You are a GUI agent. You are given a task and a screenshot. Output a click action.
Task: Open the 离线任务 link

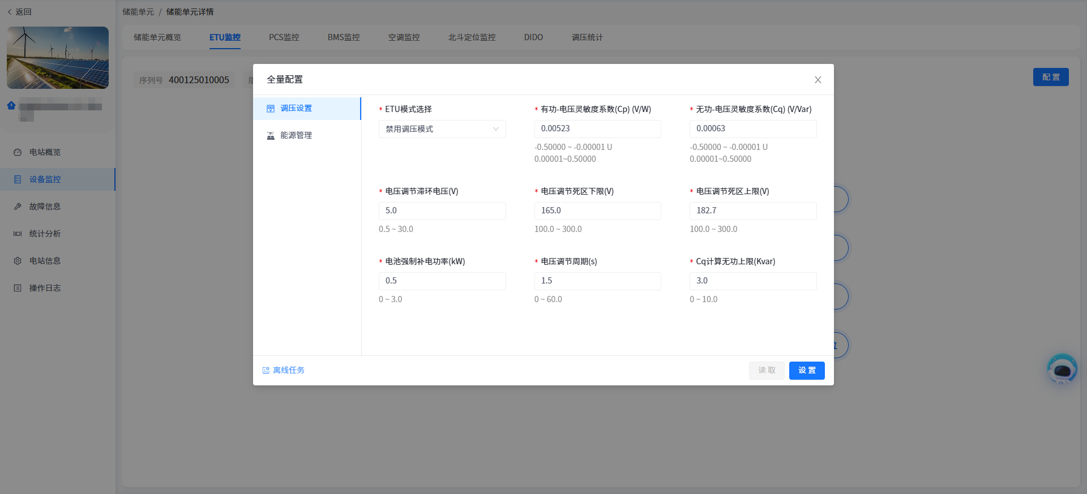pos(289,371)
